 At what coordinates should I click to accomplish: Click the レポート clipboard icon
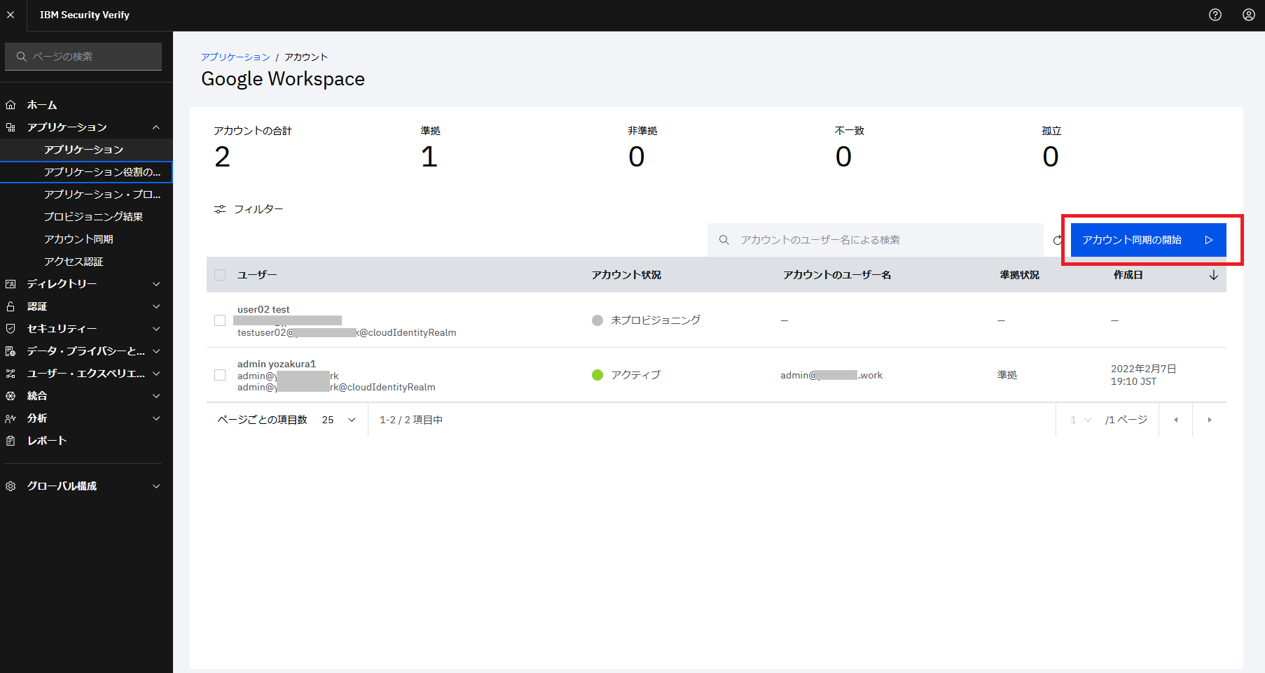coord(11,441)
